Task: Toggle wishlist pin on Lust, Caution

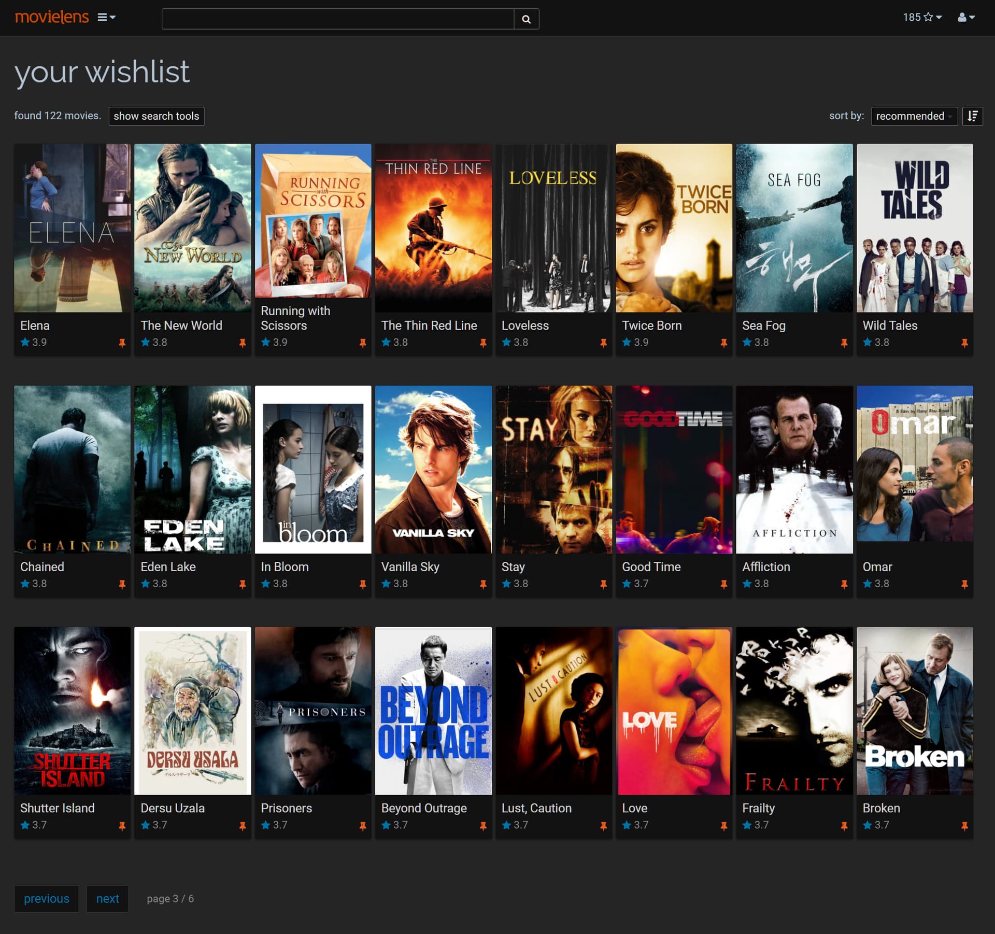Action: click(603, 826)
